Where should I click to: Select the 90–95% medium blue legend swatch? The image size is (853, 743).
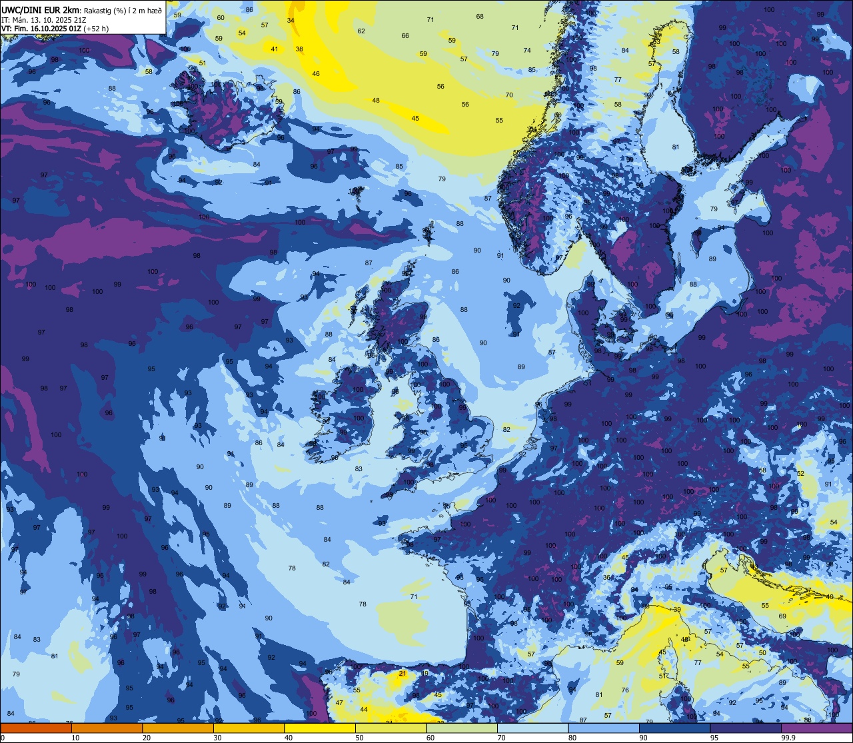tap(674, 728)
